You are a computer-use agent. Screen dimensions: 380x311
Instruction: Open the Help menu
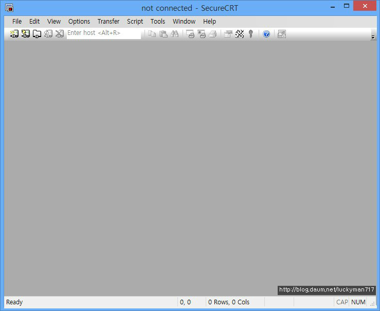point(209,21)
